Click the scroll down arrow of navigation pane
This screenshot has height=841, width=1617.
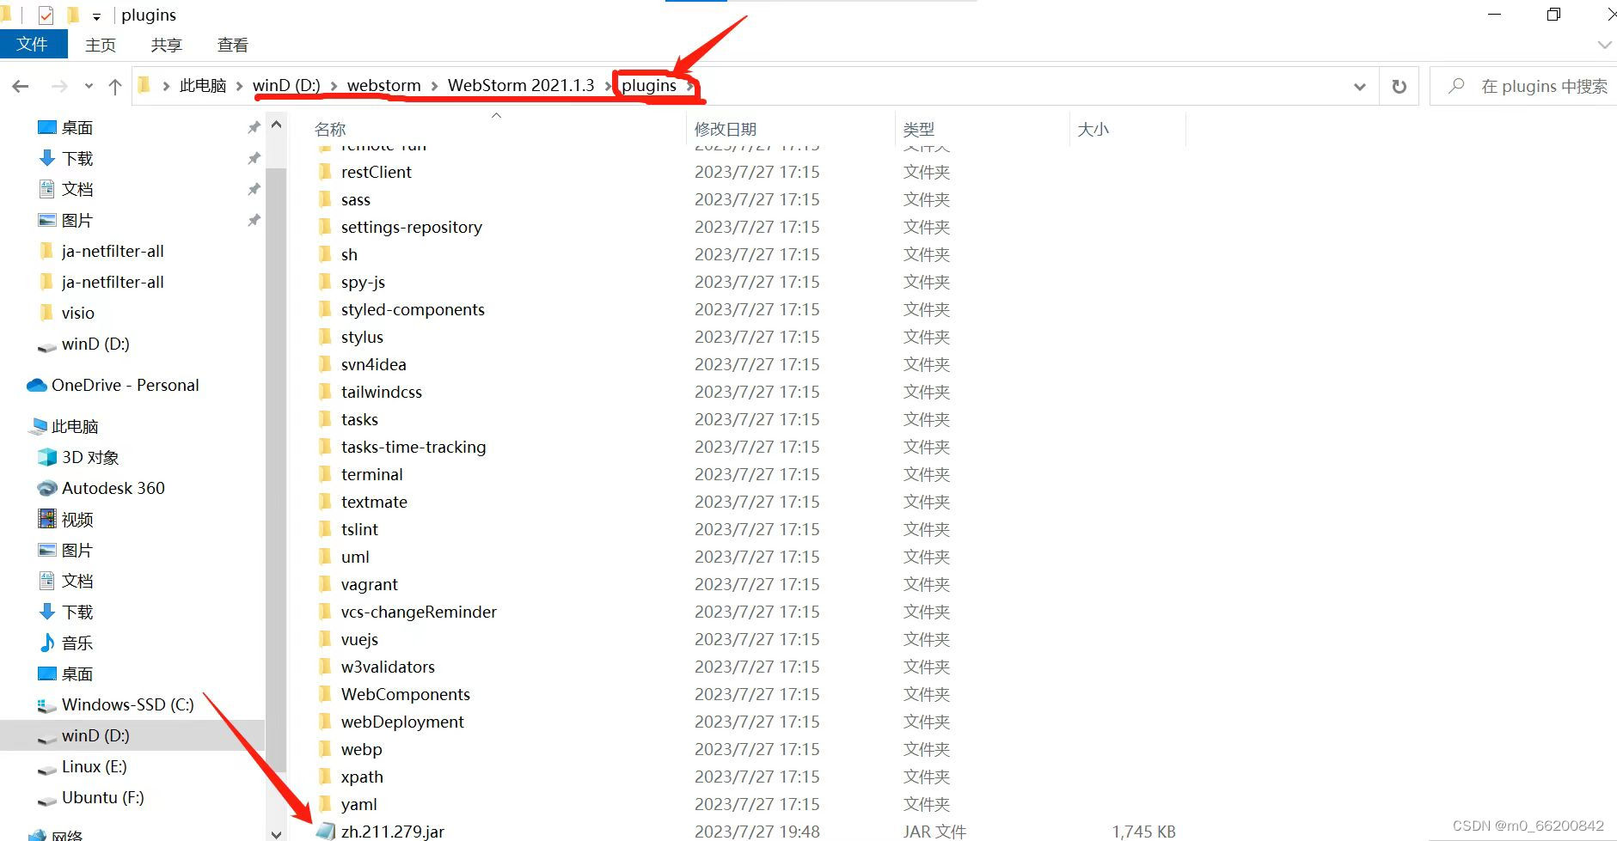click(276, 833)
